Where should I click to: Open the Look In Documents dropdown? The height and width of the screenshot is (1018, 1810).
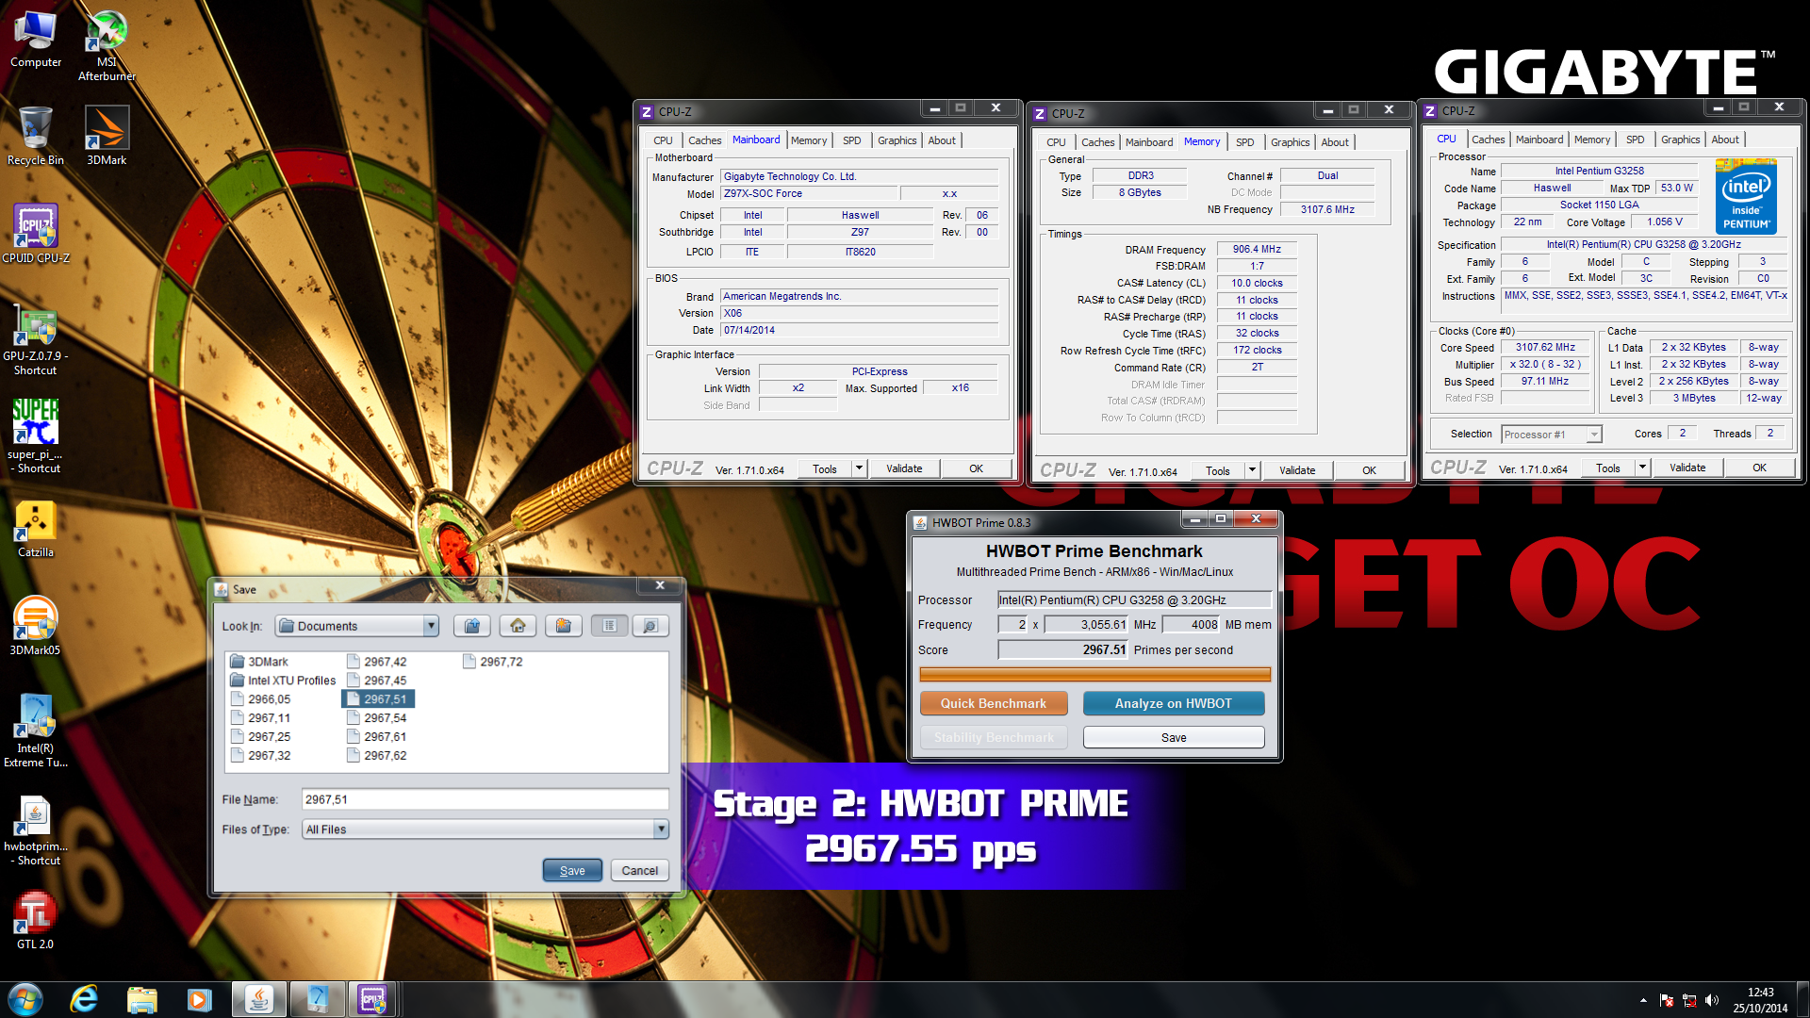tap(431, 626)
